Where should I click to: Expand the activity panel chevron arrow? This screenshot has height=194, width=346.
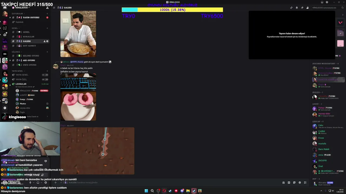(x=343, y=15)
